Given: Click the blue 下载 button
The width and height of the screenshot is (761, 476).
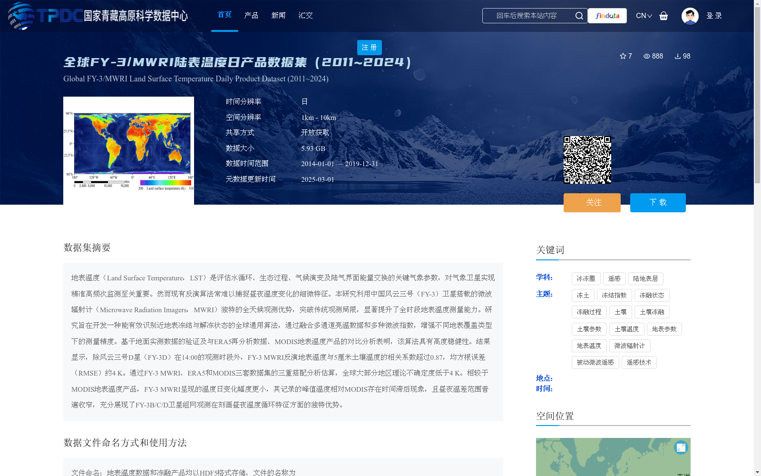Looking at the screenshot, I should tap(658, 203).
